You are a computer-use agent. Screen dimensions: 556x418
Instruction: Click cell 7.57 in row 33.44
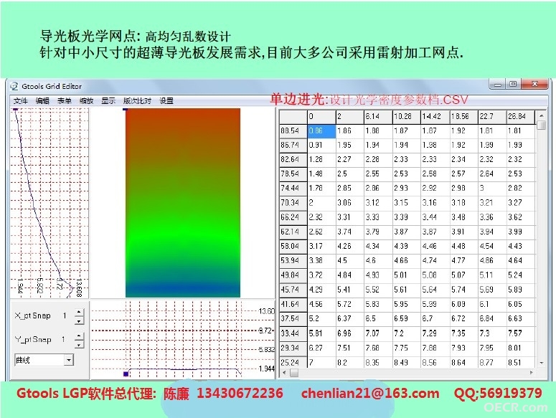click(x=521, y=333)
